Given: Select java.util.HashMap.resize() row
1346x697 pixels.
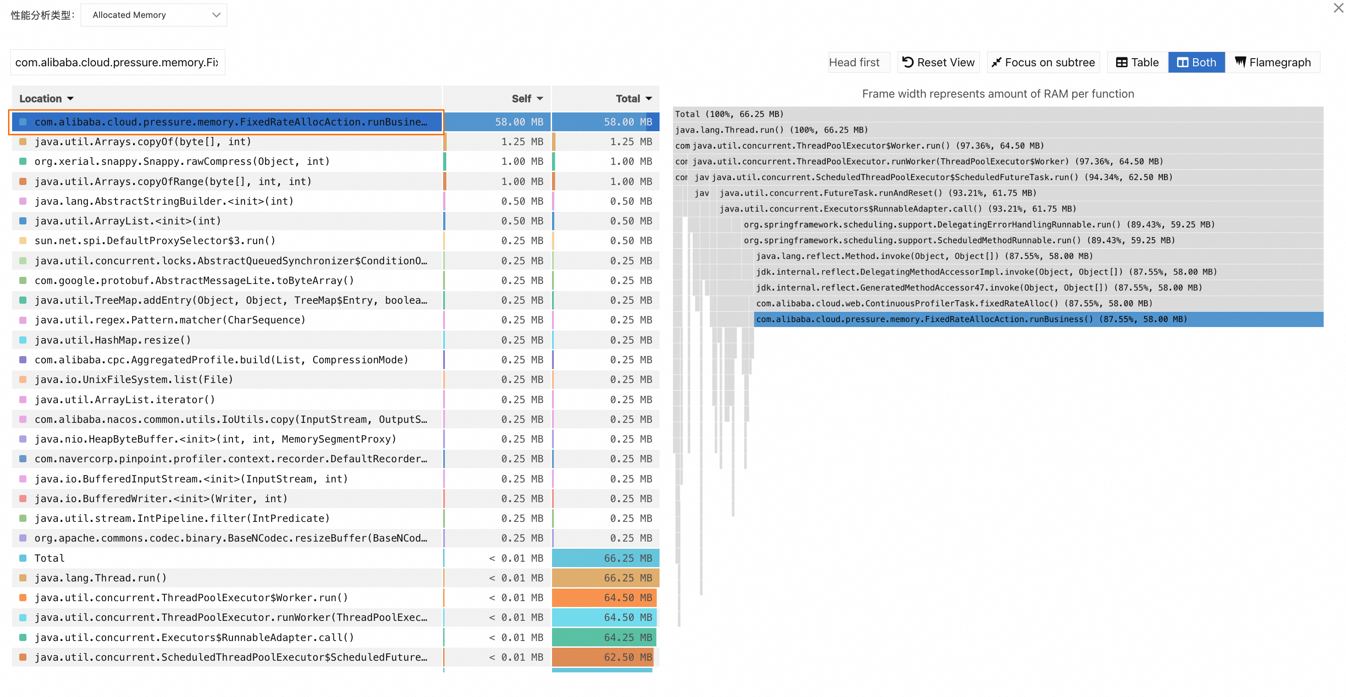Looking at the screenshot, I should click(336, 340).
